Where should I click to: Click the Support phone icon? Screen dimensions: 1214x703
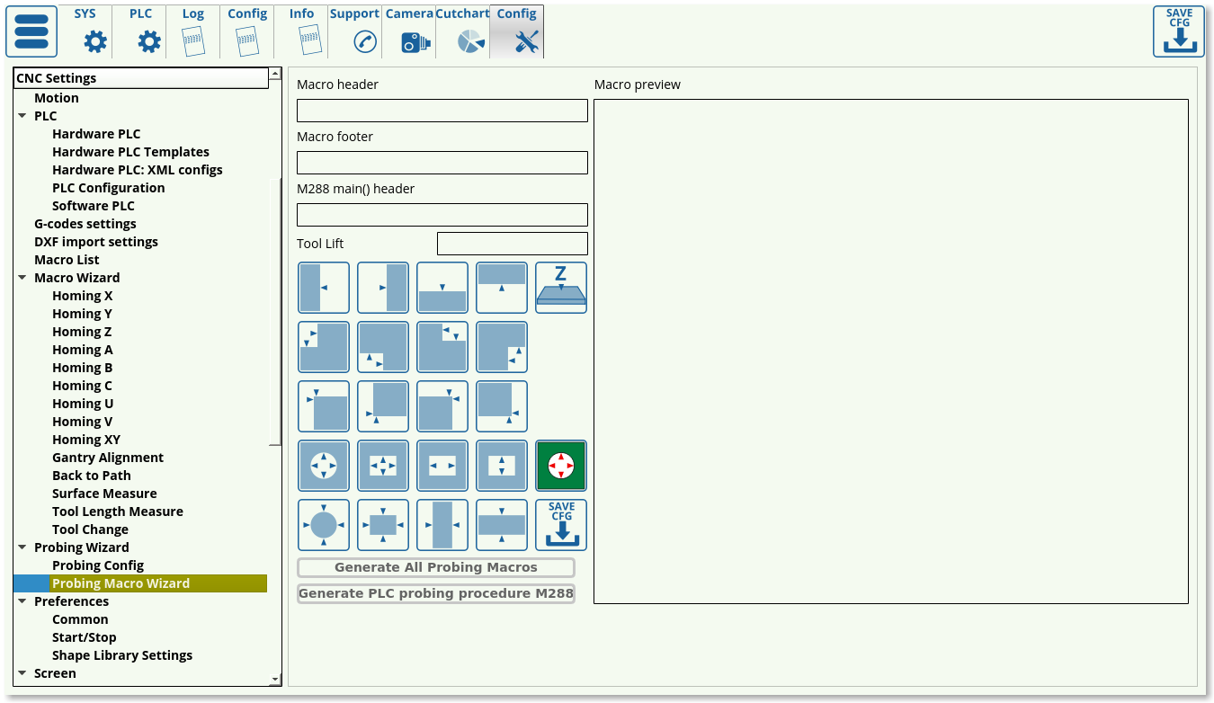pos(356,32)
